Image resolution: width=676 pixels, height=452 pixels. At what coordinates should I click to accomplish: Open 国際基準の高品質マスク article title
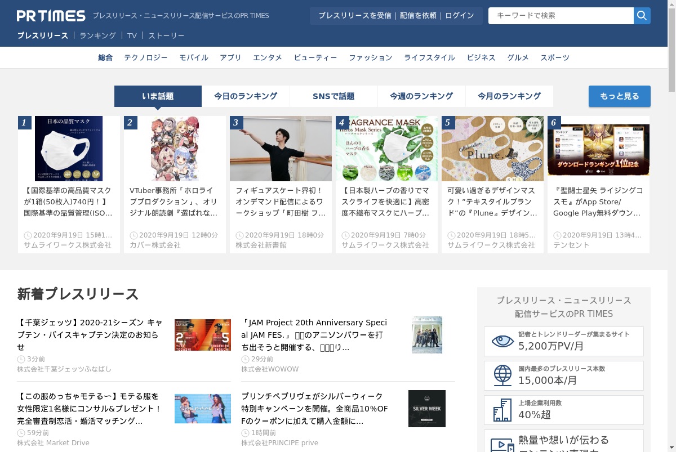coord(69,202)
